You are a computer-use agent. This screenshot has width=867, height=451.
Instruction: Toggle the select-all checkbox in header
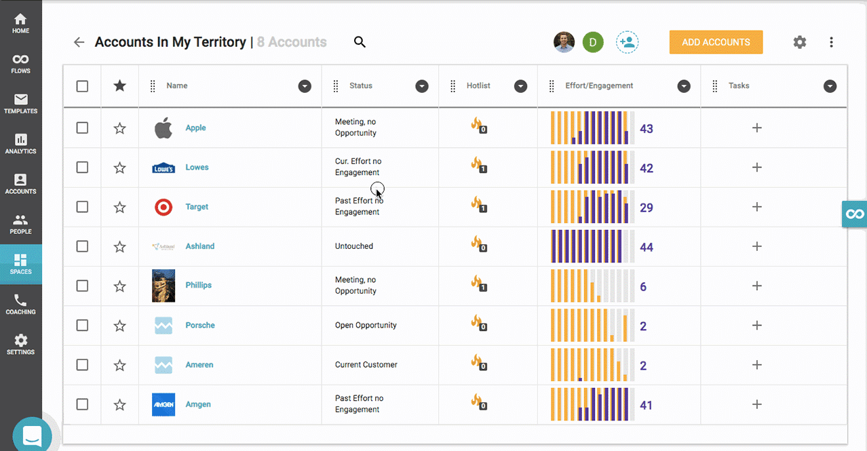point(82,86)
